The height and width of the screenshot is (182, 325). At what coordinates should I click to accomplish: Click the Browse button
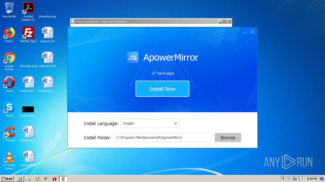coord(228,138)
